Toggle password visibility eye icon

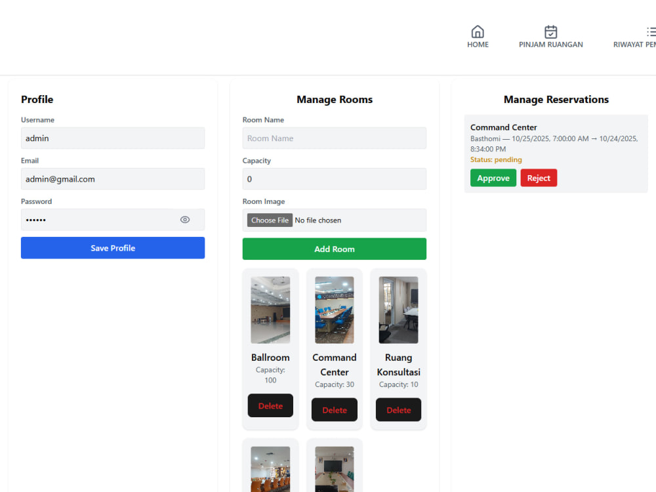pos(185,220)
